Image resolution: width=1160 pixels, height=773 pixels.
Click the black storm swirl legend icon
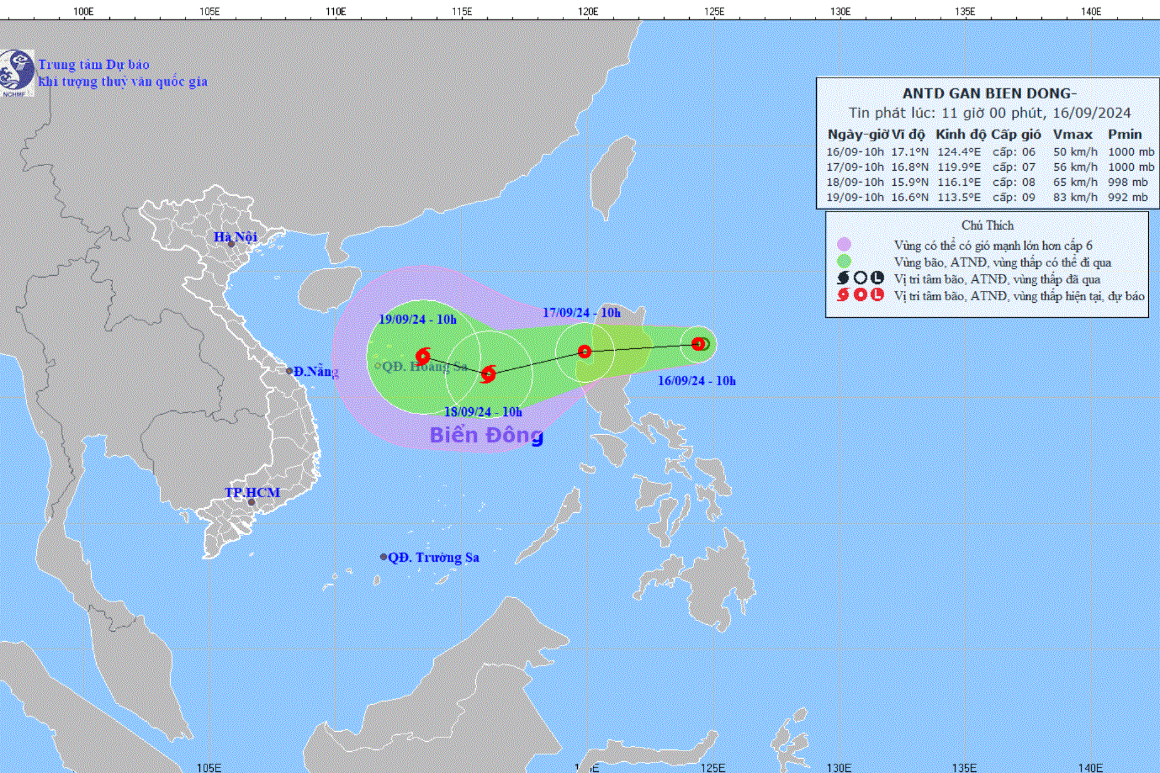(844, 278)
